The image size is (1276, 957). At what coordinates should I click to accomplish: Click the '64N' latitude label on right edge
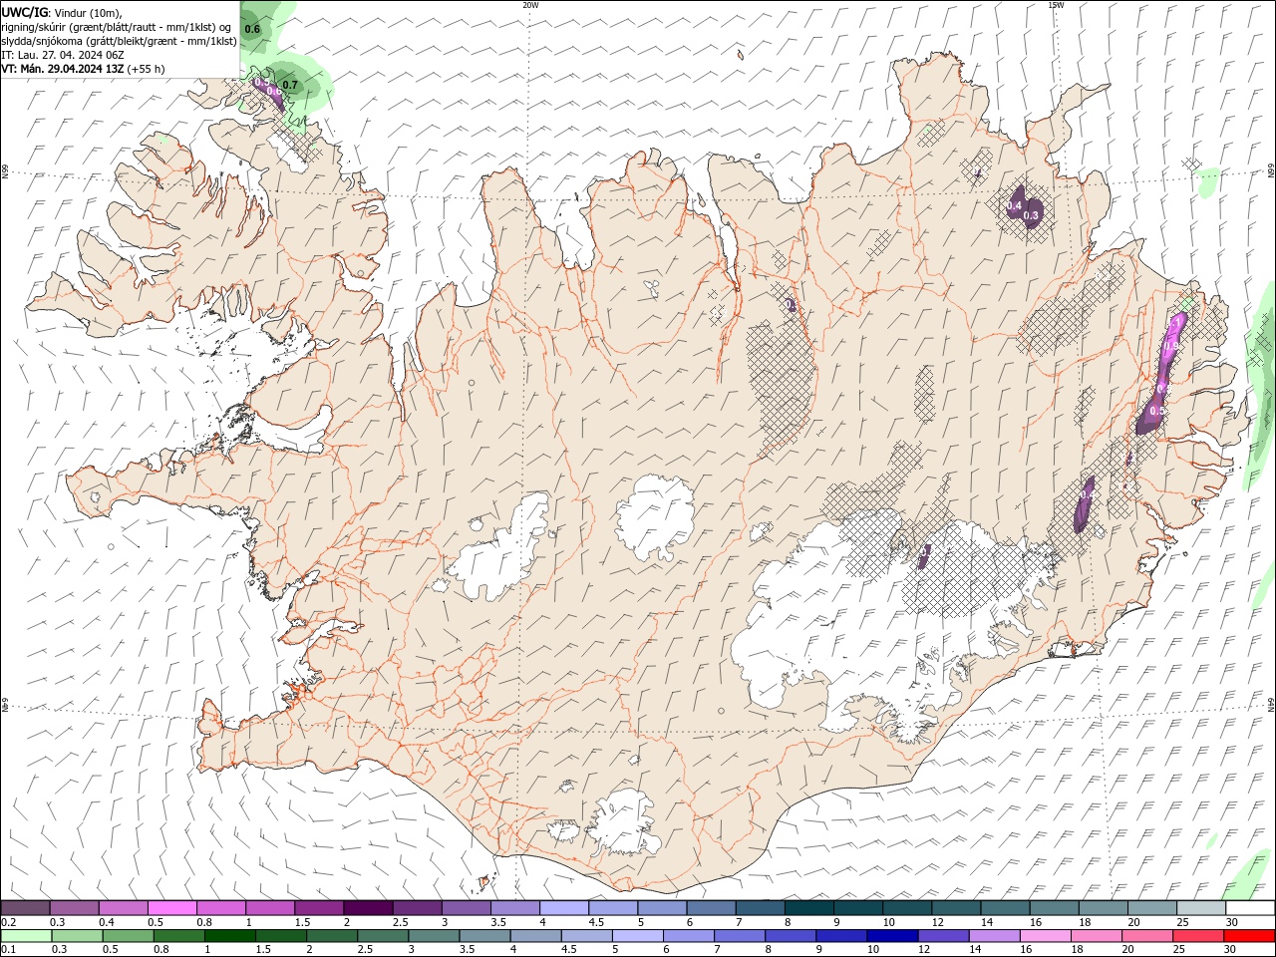[x=1271, y=705]
